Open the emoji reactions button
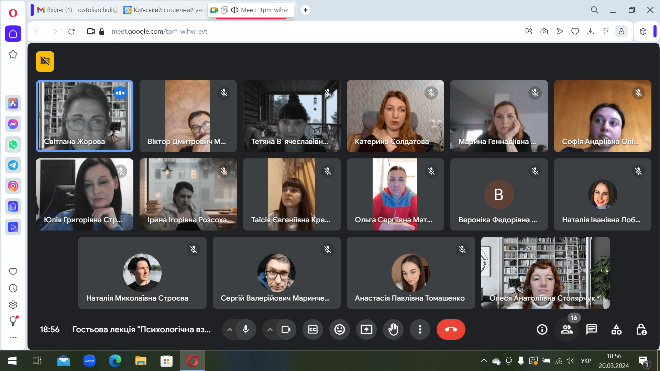Viewport: 660px width, 371px height. pos(340,329)
